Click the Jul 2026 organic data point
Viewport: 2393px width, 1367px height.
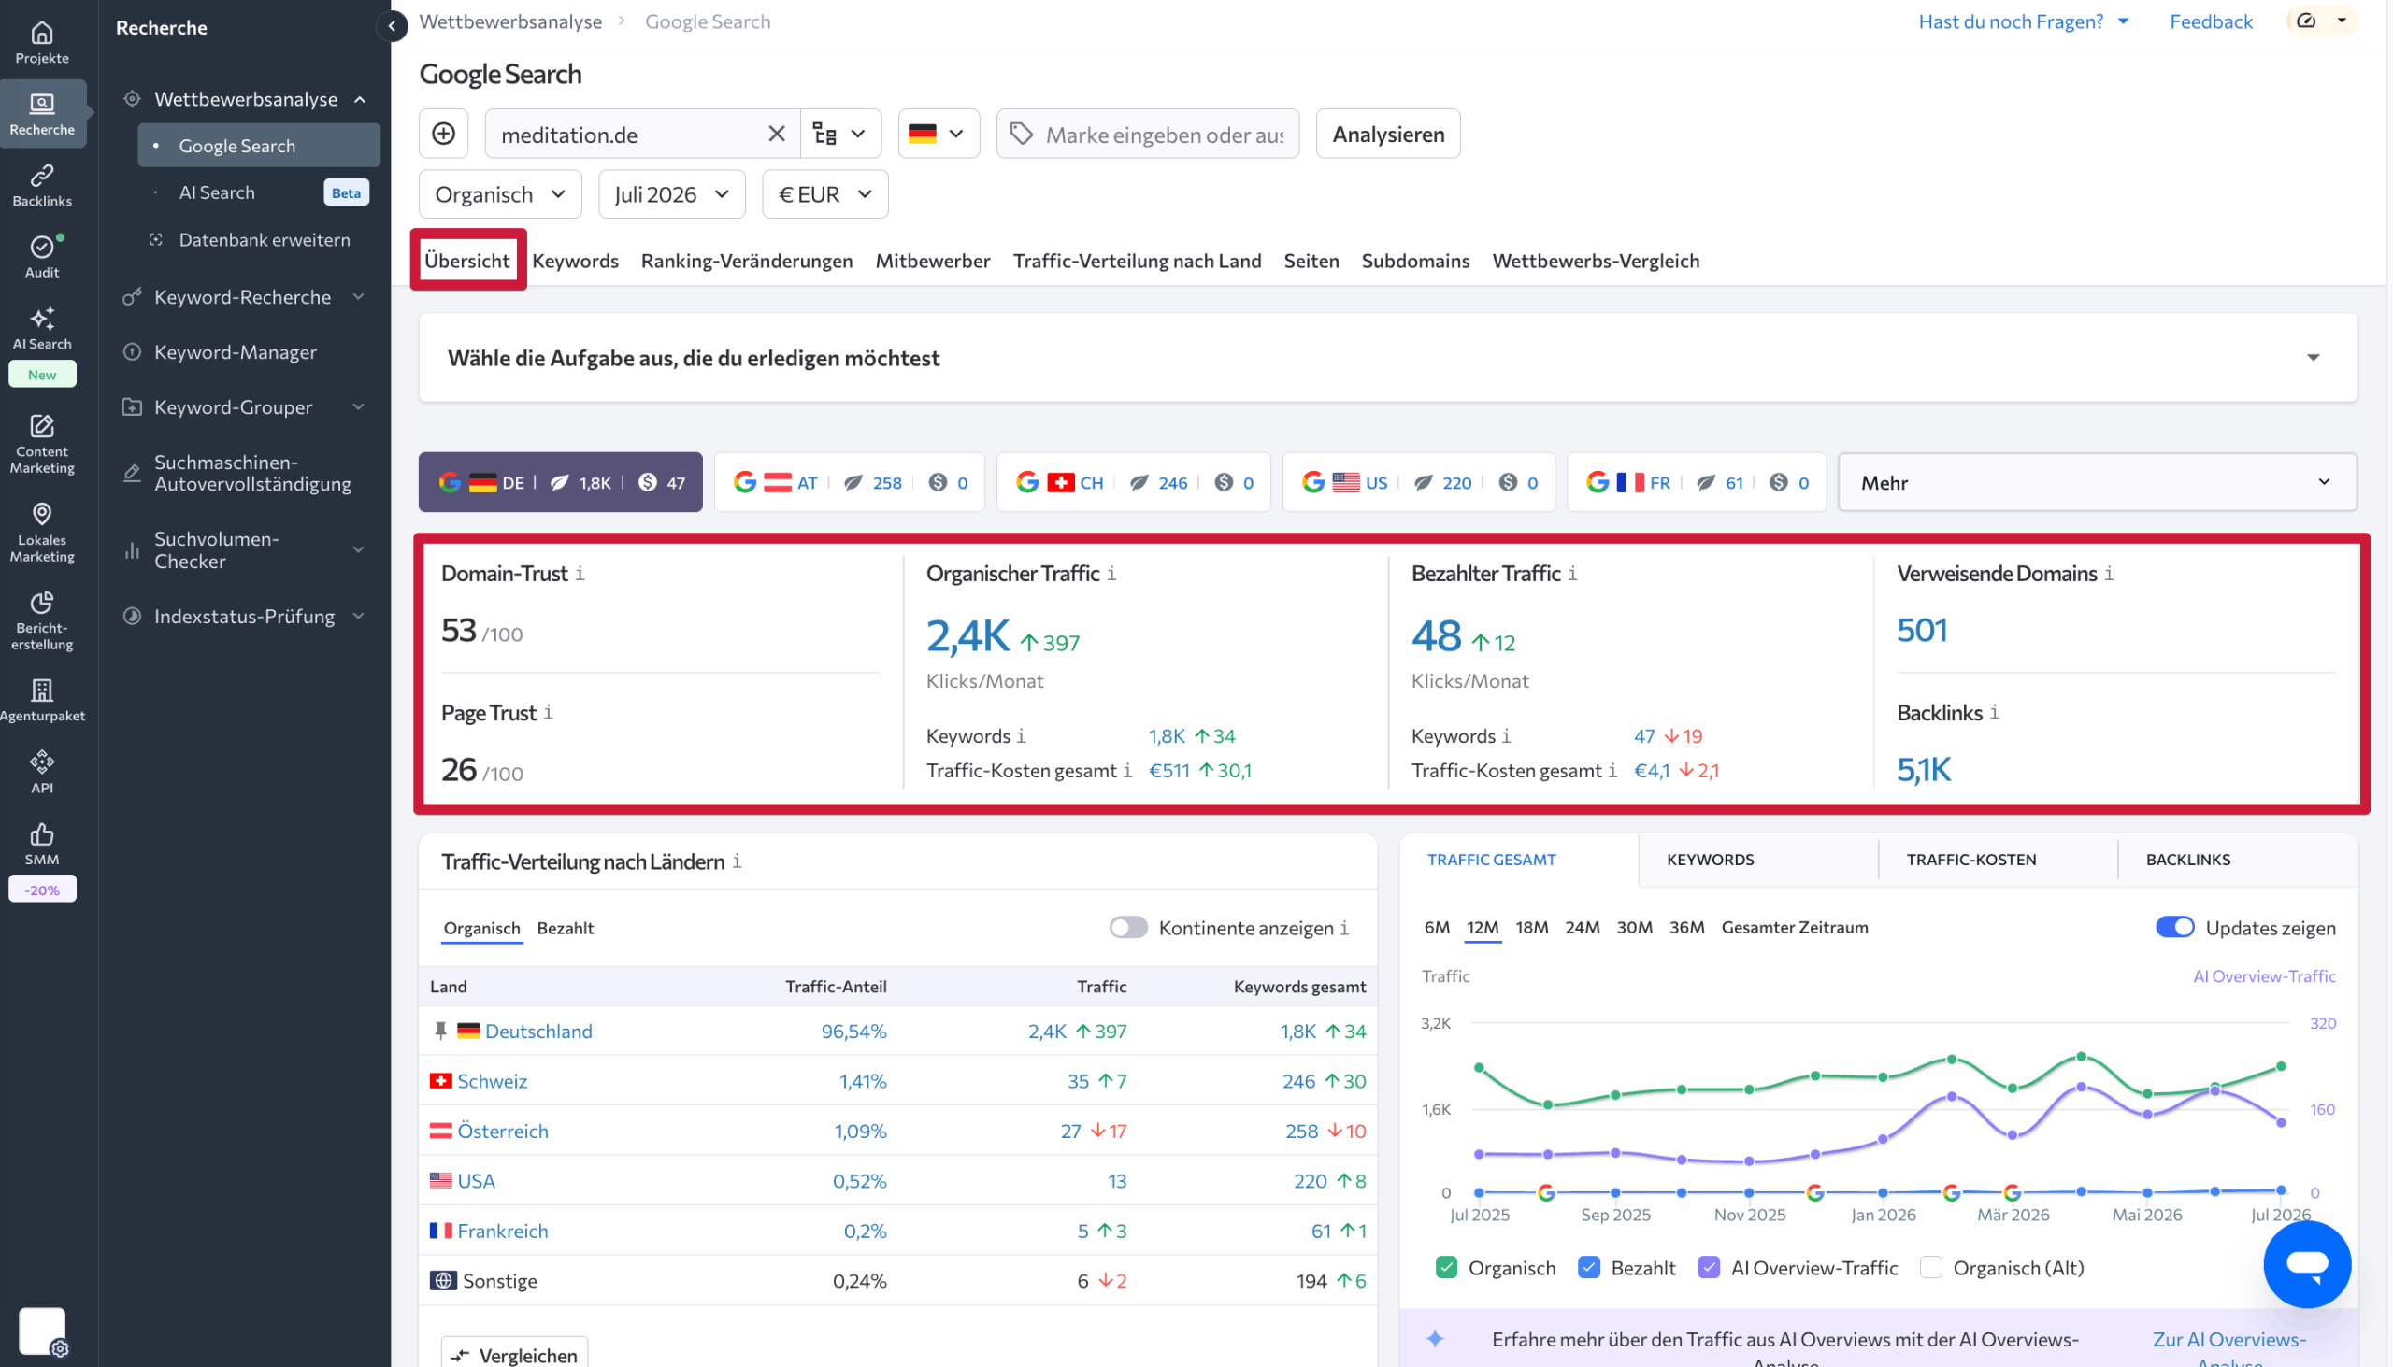click(x=2281, y=1066)
